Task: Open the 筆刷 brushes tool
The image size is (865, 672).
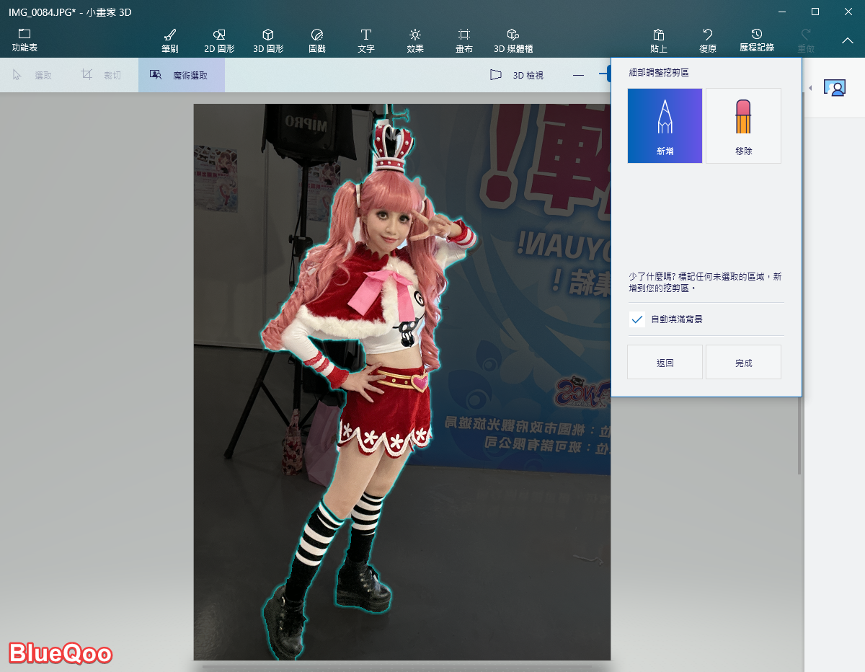Action: 170,40
